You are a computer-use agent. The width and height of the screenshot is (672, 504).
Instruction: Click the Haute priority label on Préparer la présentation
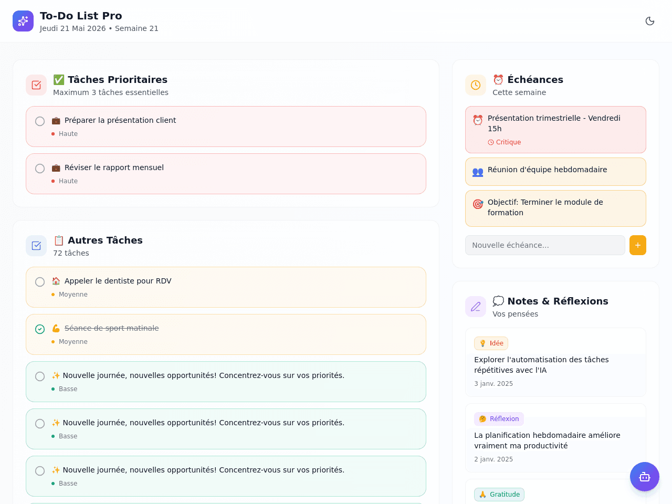pos(68,134)
